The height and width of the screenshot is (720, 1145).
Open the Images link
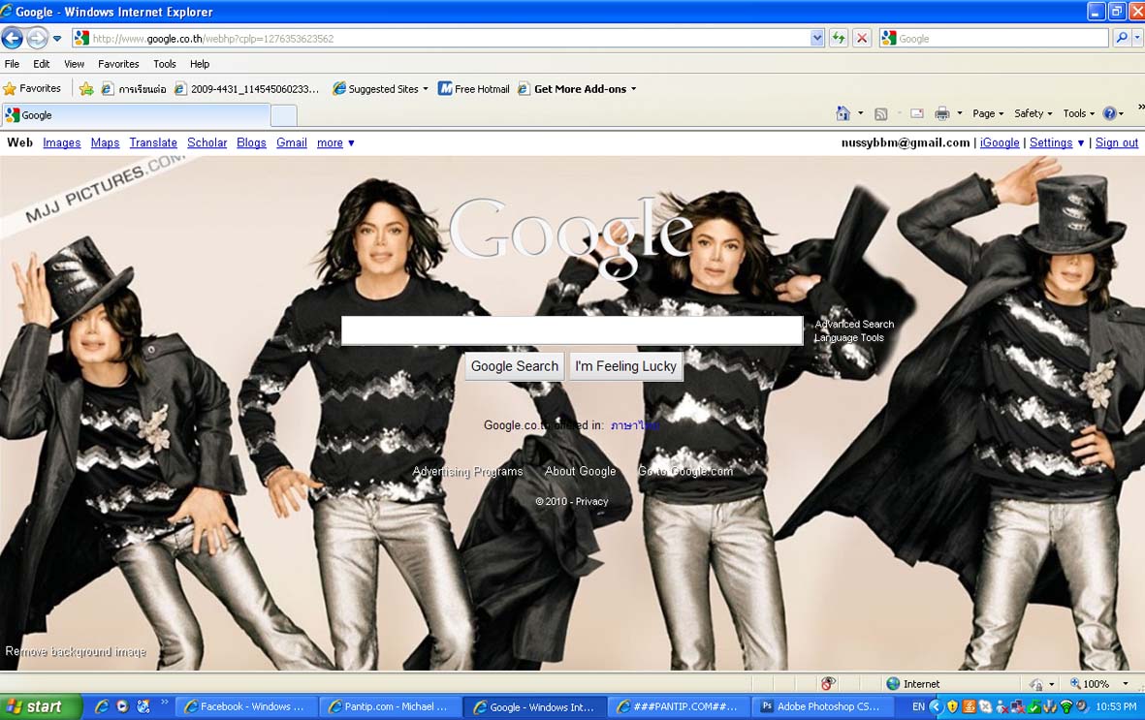(x=61, y=142)
